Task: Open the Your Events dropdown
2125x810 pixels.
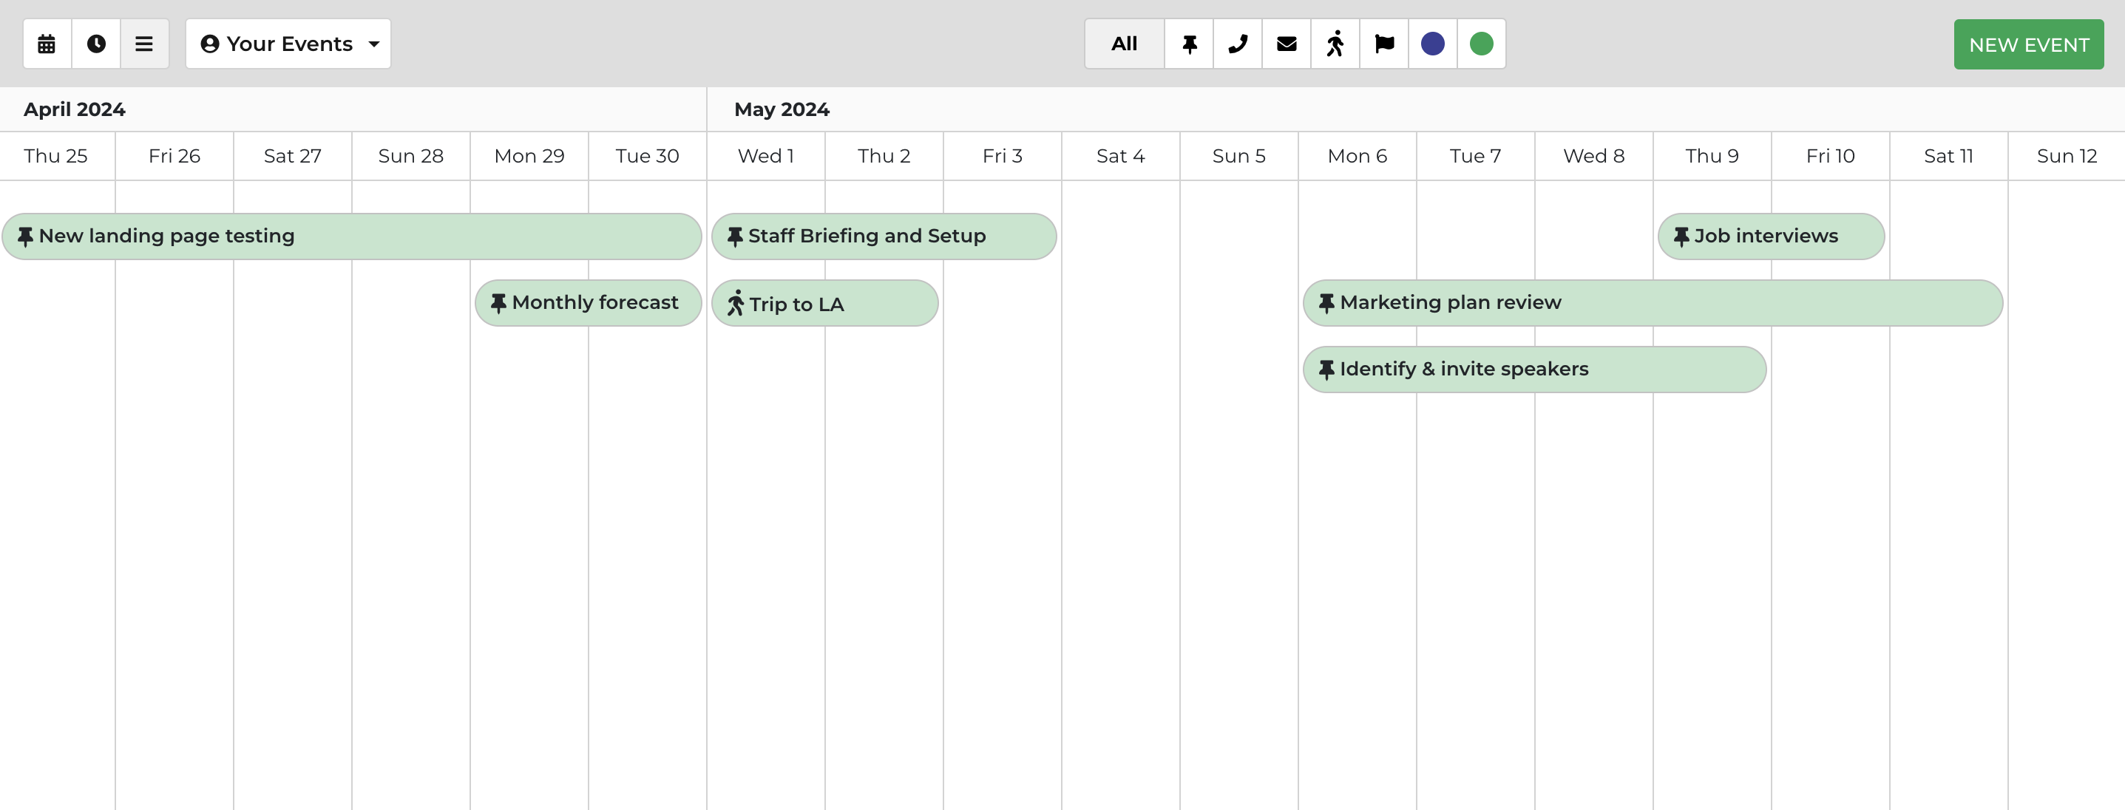Action: coord(288,44)
